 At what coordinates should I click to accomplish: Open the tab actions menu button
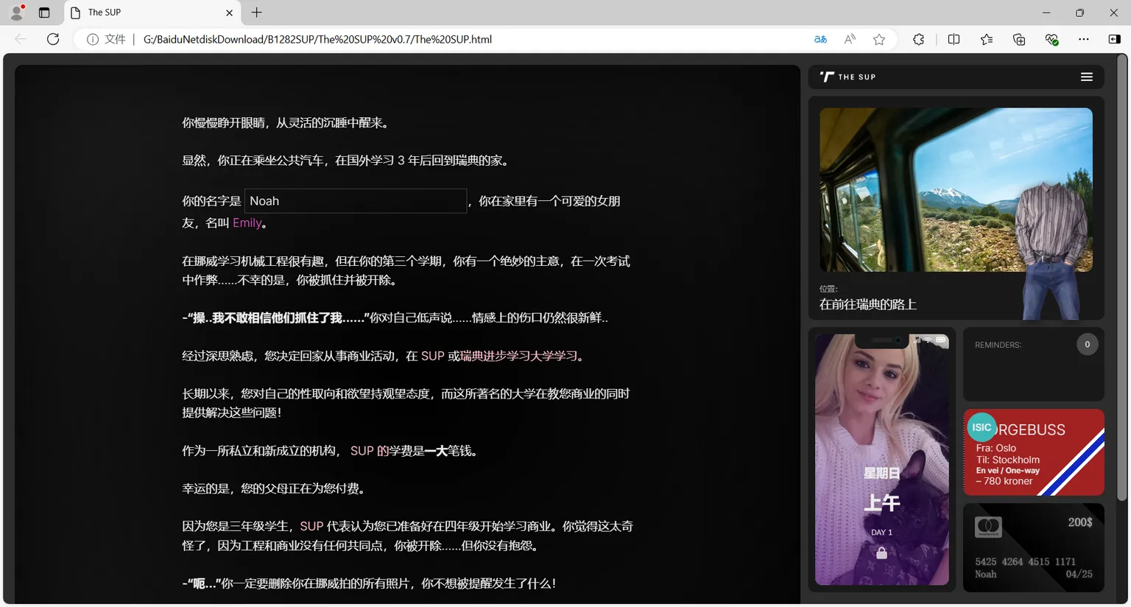click(x=44, y=13)
